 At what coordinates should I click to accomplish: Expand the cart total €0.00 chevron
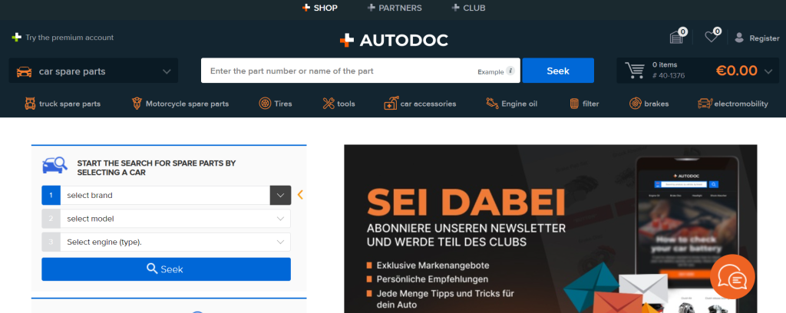point(768,71)
